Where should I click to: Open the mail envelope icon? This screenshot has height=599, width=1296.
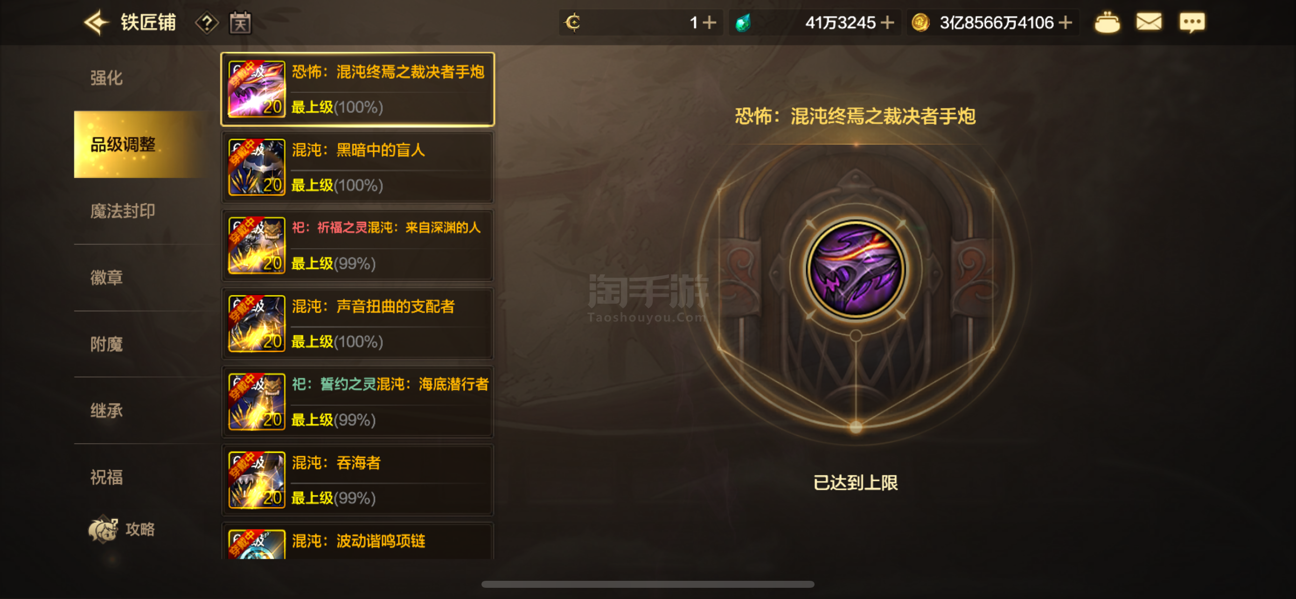coord(1149,22)
